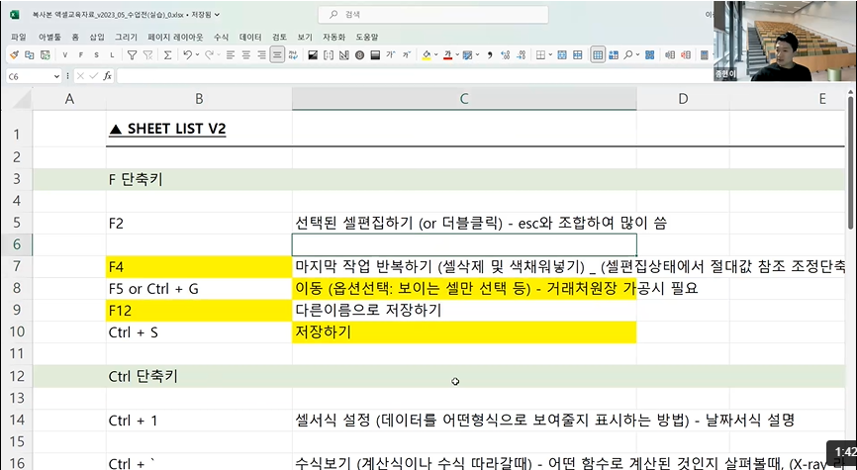Click the red font color button
Viewport: 857px width, 470px height.
point(448,54)
